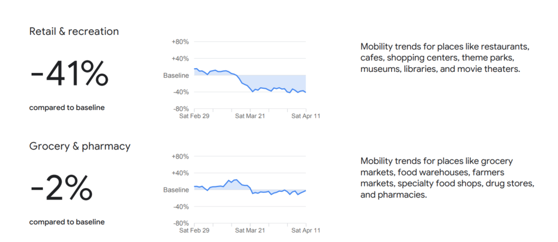Viewport: 558px width, 242px height.
Task: Click the -40% label on grocery chart
Action: pyautogui.click(x=180, y=207)
